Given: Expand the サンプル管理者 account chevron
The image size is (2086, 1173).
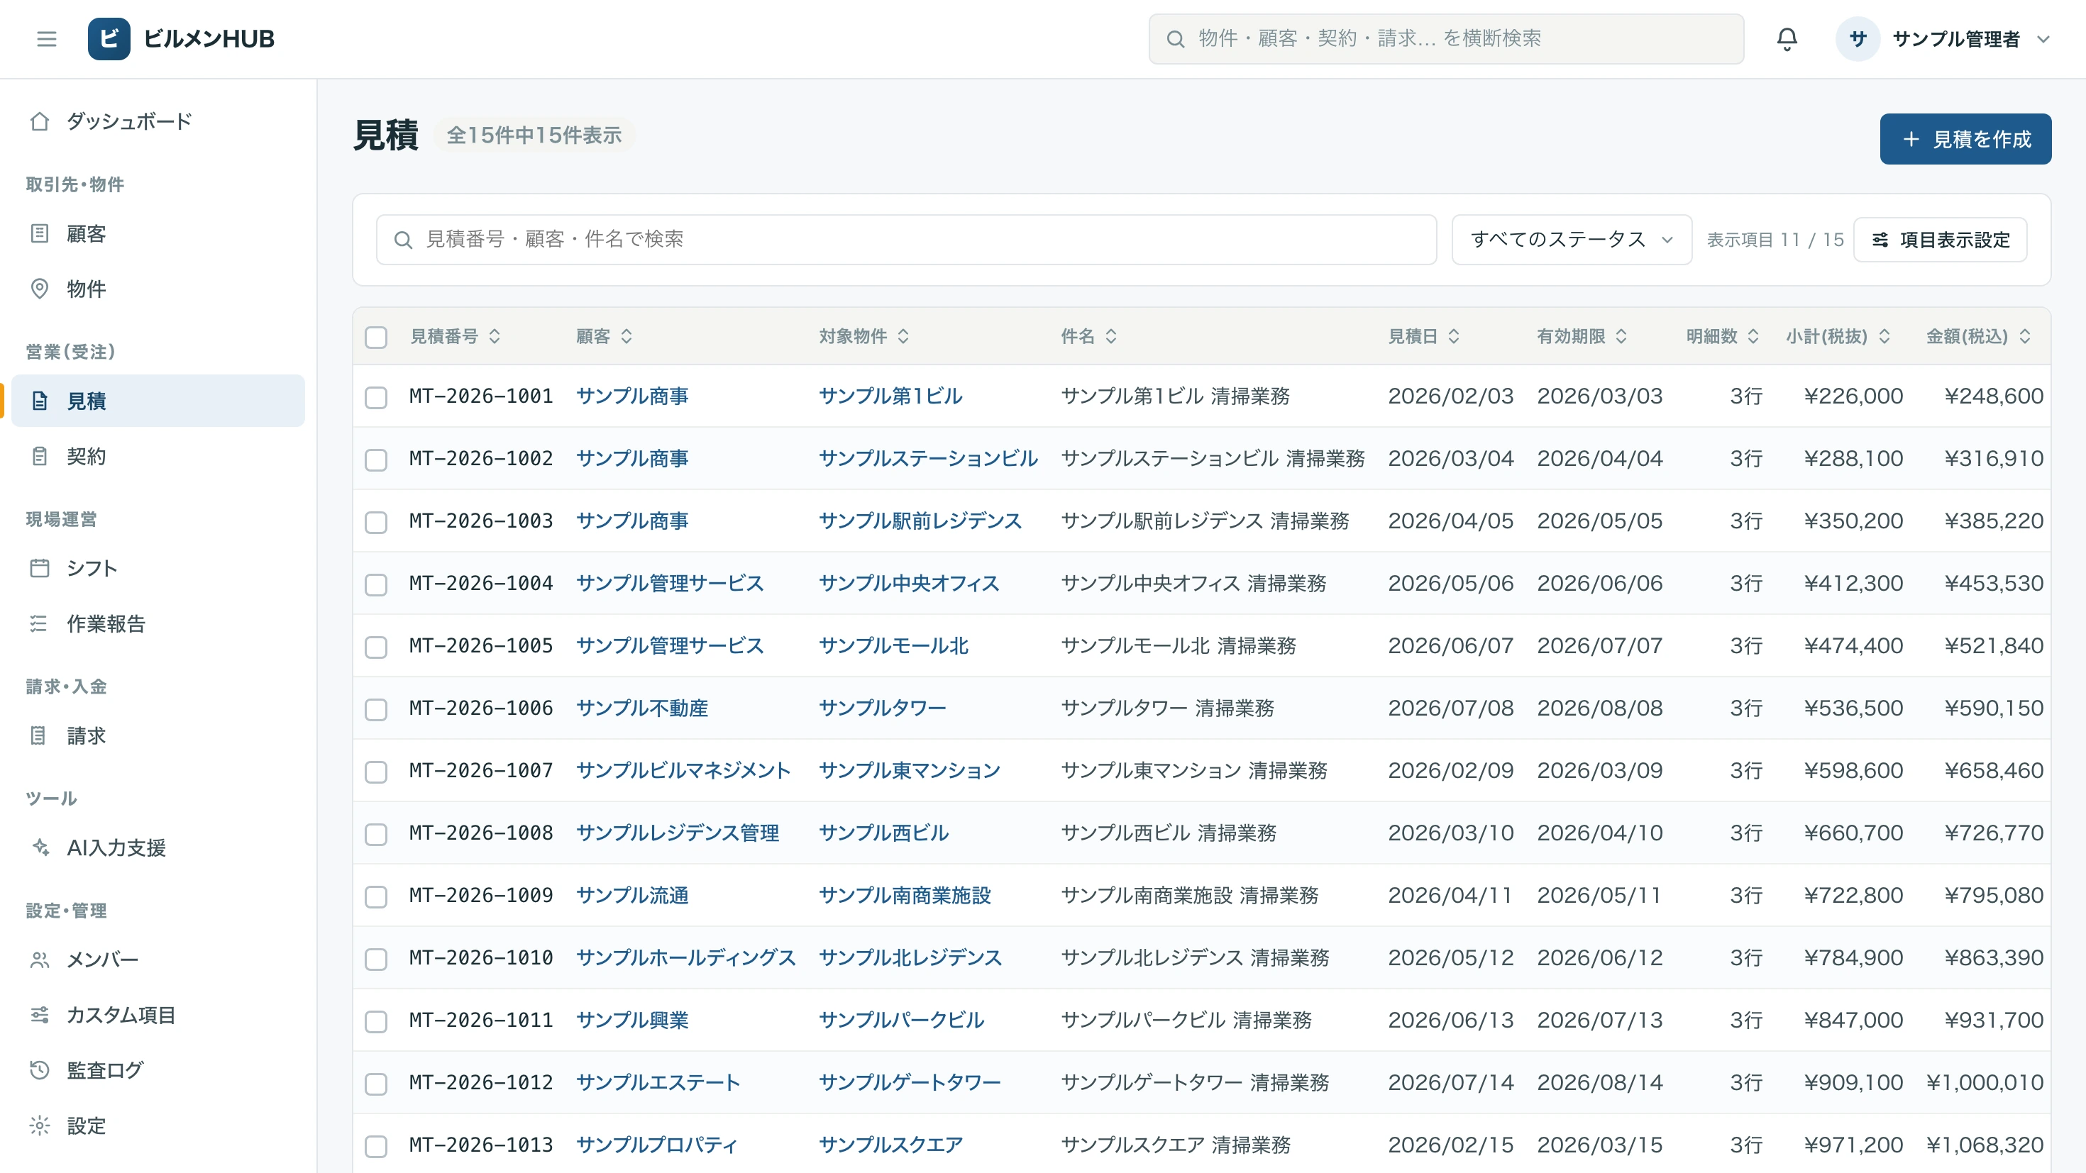Looking at the screenshot, I should [2042, 39].
